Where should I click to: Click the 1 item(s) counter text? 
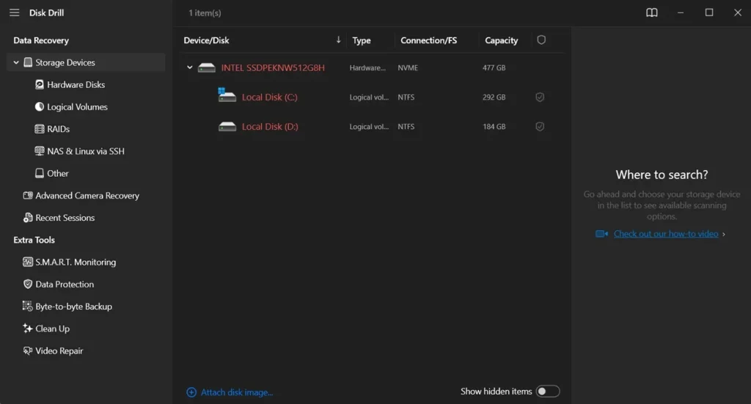[x=205, y=13]
